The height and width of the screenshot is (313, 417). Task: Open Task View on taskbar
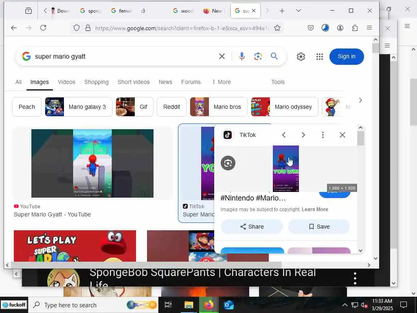coord(168,305)
